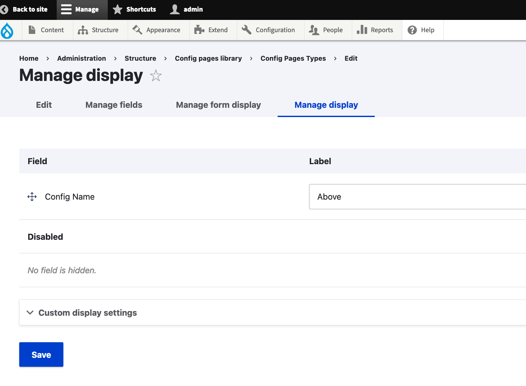Click the Config Name field text

click(70, 197)
